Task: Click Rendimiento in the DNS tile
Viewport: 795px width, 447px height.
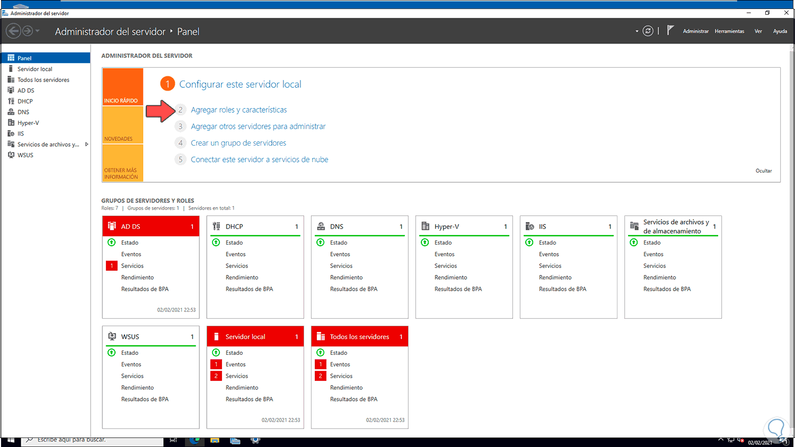Action: pos(347,278)
